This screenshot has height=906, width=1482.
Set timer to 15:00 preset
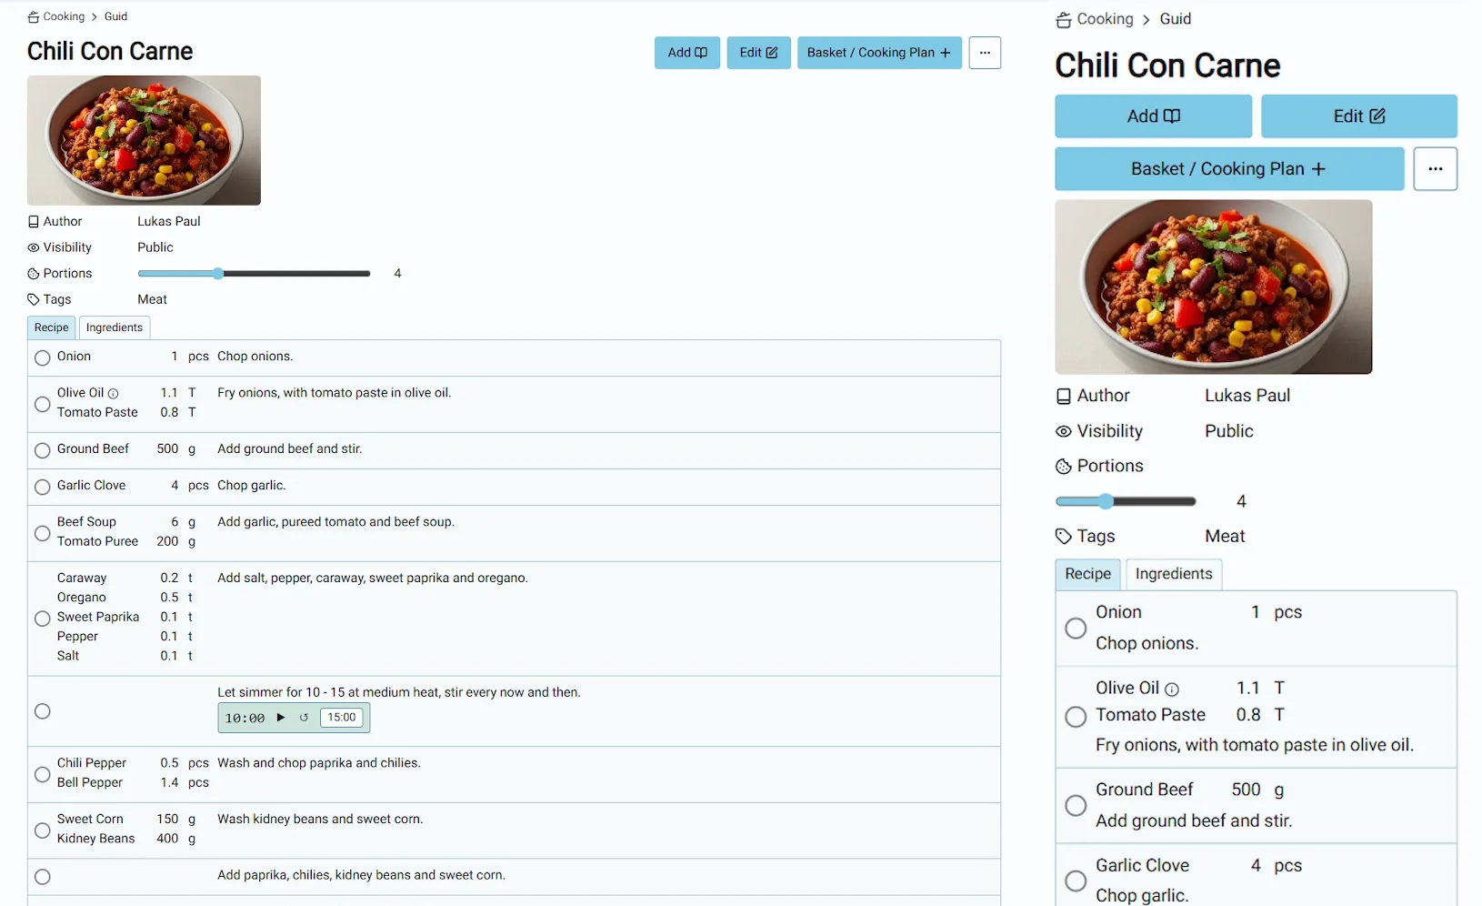[x=342, y=718]
